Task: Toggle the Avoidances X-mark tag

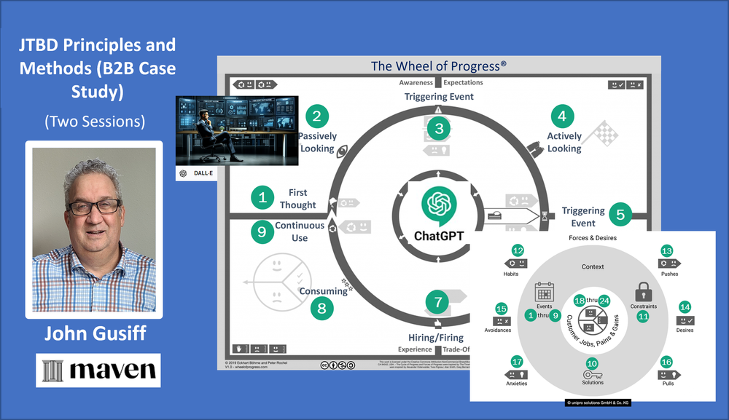Action: (502, 322)
